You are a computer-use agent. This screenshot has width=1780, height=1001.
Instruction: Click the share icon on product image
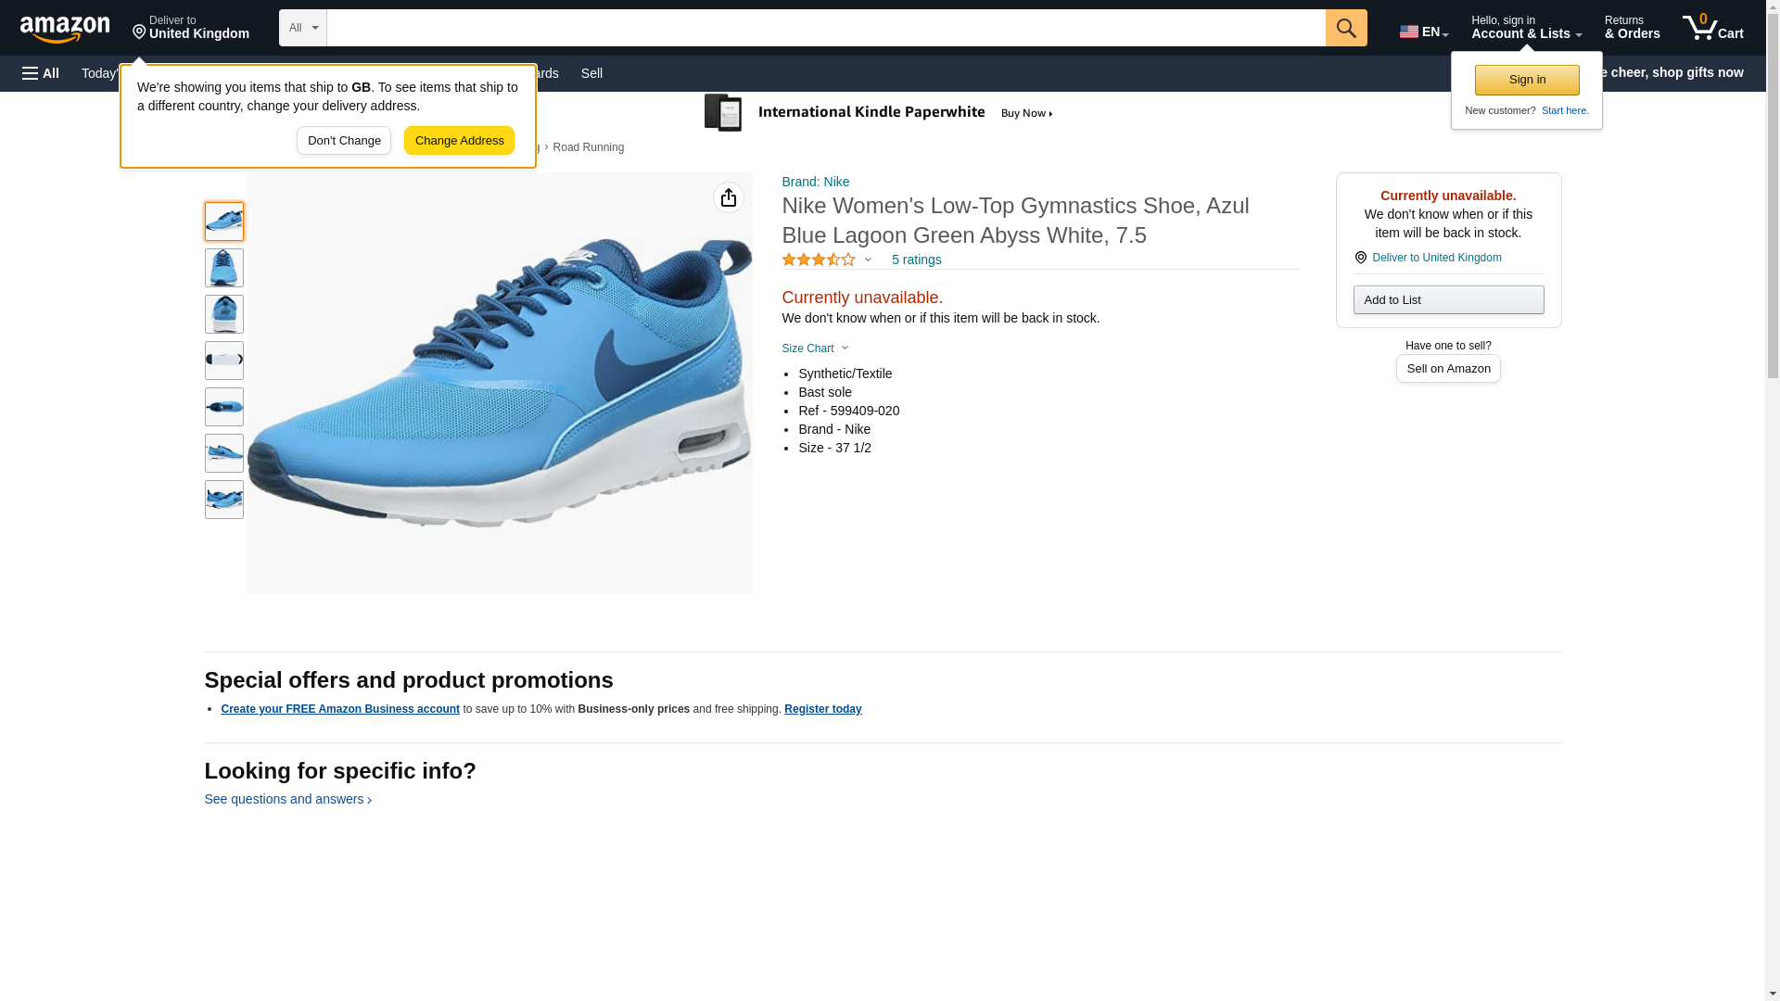(x=729, y=197)
